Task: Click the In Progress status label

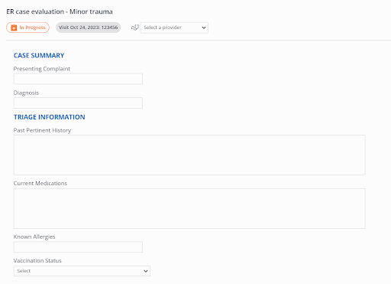Action: (32, 28)
